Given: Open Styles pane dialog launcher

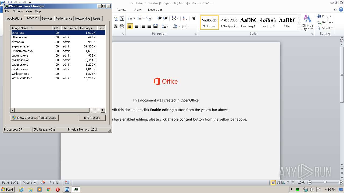Looking at the screenshot, I should pyautogui.click(x=312, y=34).
